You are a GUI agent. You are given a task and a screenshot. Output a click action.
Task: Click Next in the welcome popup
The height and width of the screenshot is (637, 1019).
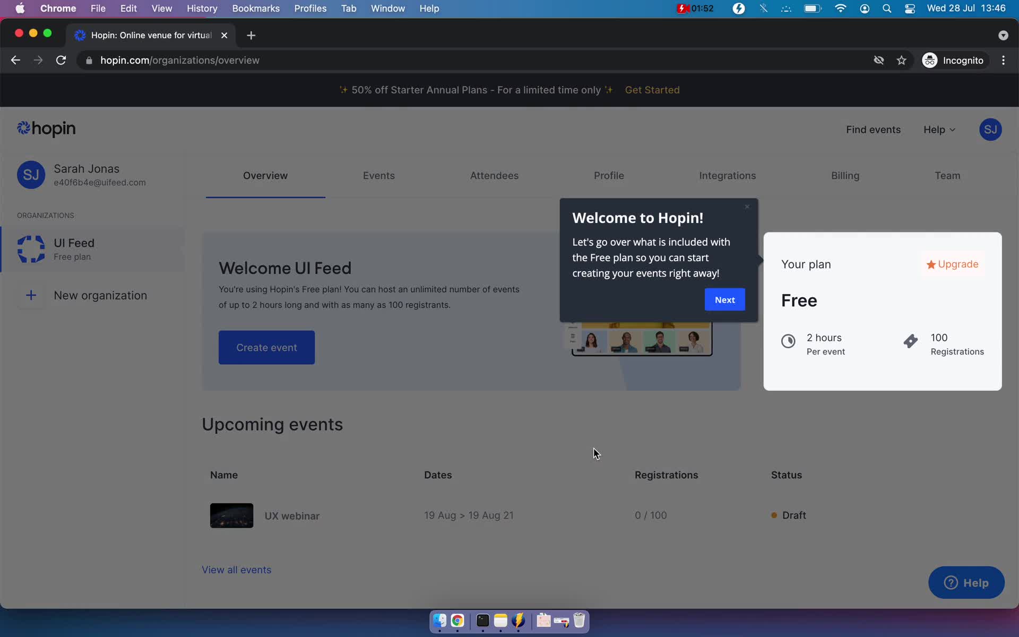tap(724, 300)
